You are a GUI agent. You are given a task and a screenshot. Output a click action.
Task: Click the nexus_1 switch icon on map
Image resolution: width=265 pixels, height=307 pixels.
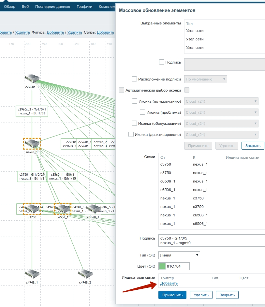pyautogui.click(x=32, y=144)
